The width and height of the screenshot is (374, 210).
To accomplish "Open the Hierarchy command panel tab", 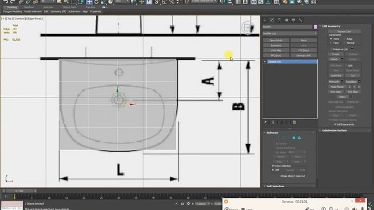I will [x=279, y=20].
